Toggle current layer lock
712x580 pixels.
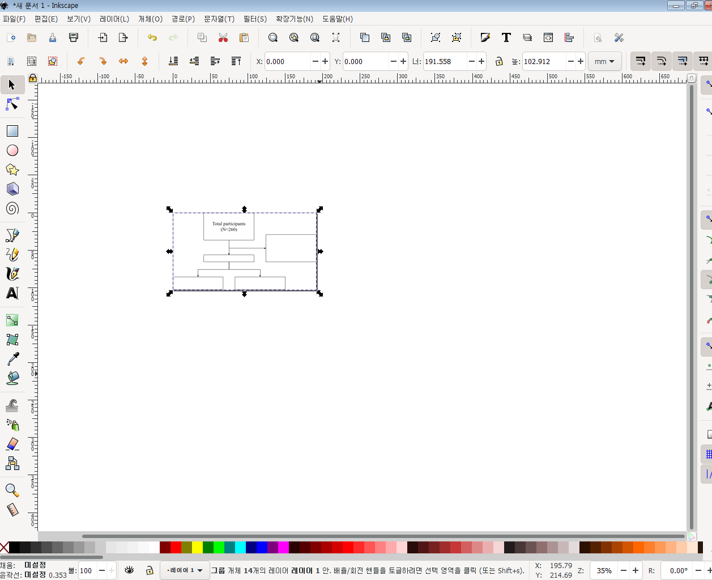150,570
